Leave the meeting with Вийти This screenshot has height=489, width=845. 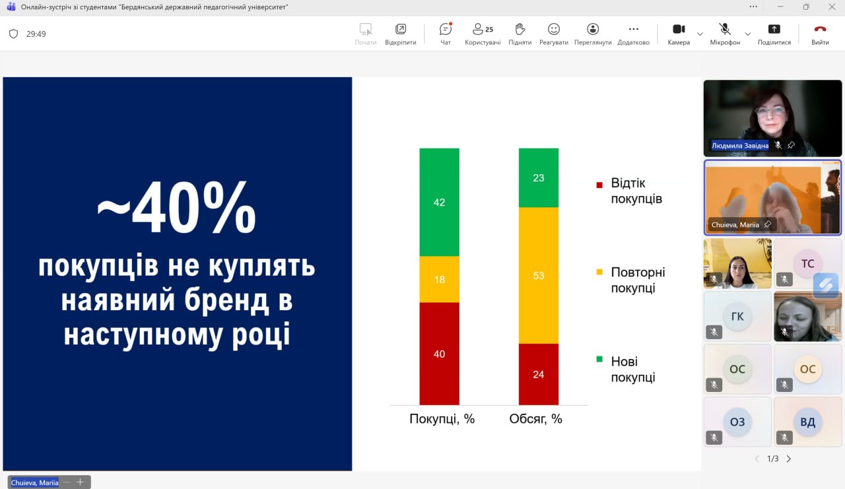[820, 34]
